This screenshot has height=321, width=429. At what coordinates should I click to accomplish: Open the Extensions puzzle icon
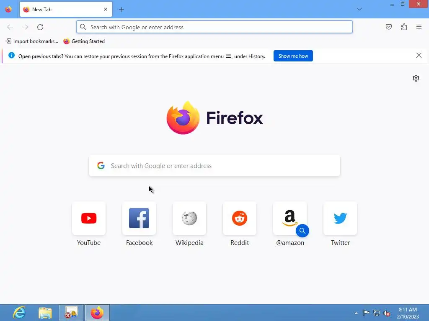click(404, 27)
